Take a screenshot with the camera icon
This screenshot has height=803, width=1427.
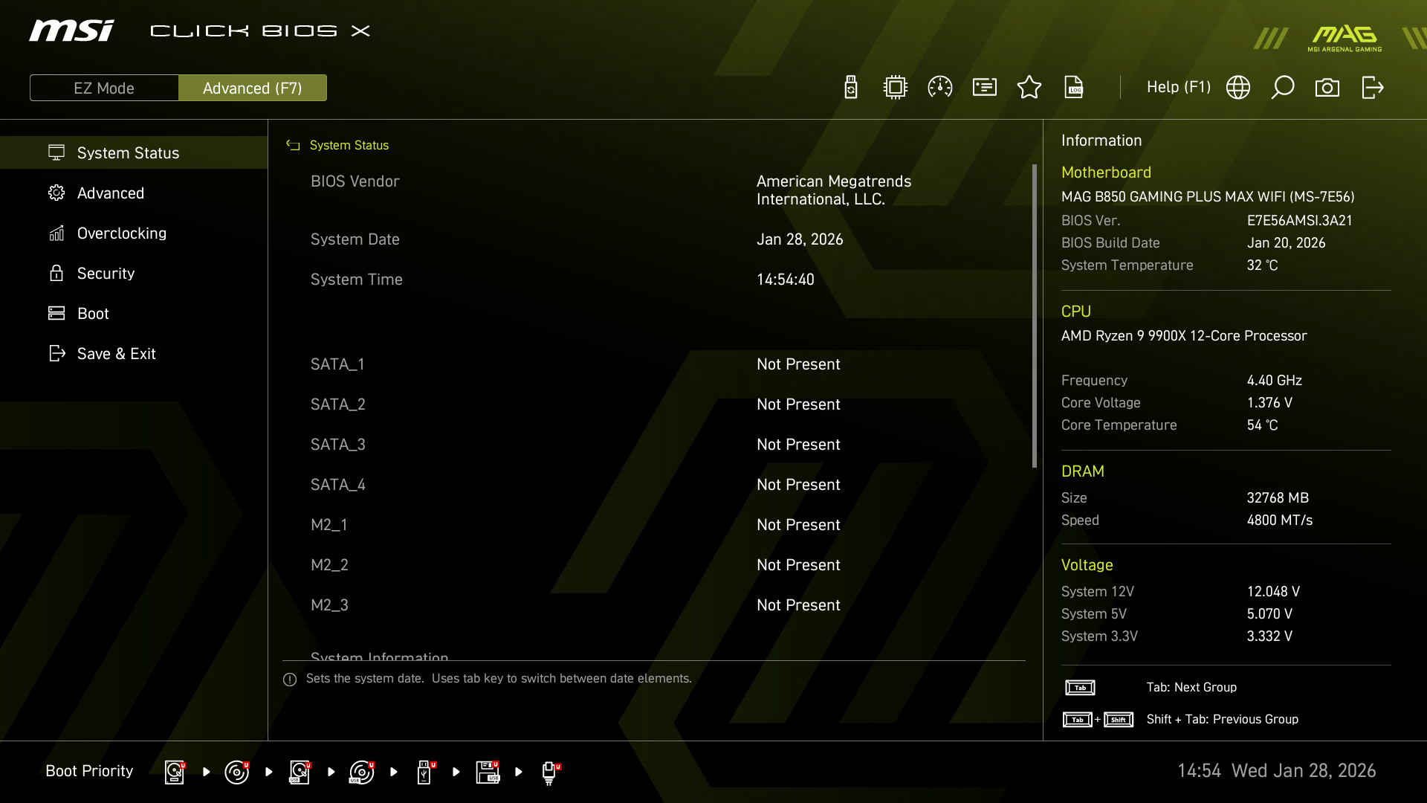1327,88
